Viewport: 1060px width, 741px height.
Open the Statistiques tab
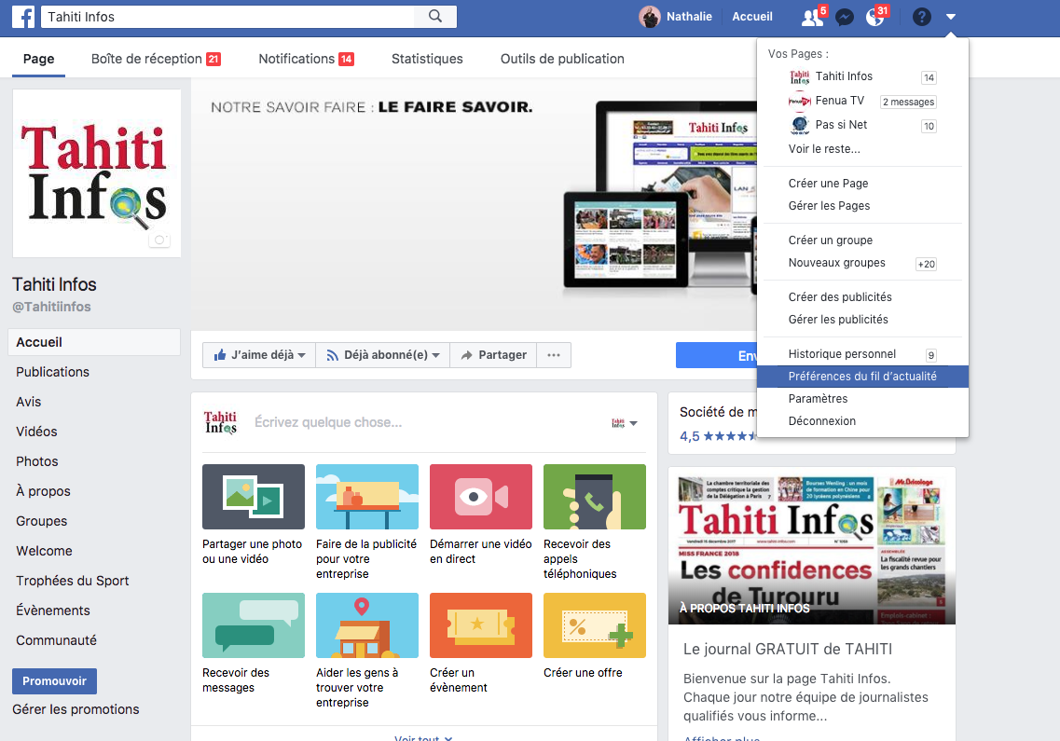coord(427,59)
